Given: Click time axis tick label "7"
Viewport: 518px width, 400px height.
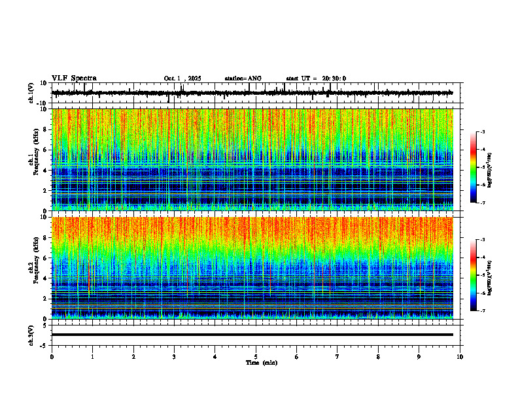Looking at the screenshot, I should (x=337, y=357).
